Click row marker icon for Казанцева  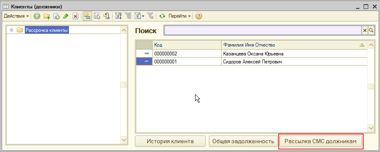coord(147,53)
